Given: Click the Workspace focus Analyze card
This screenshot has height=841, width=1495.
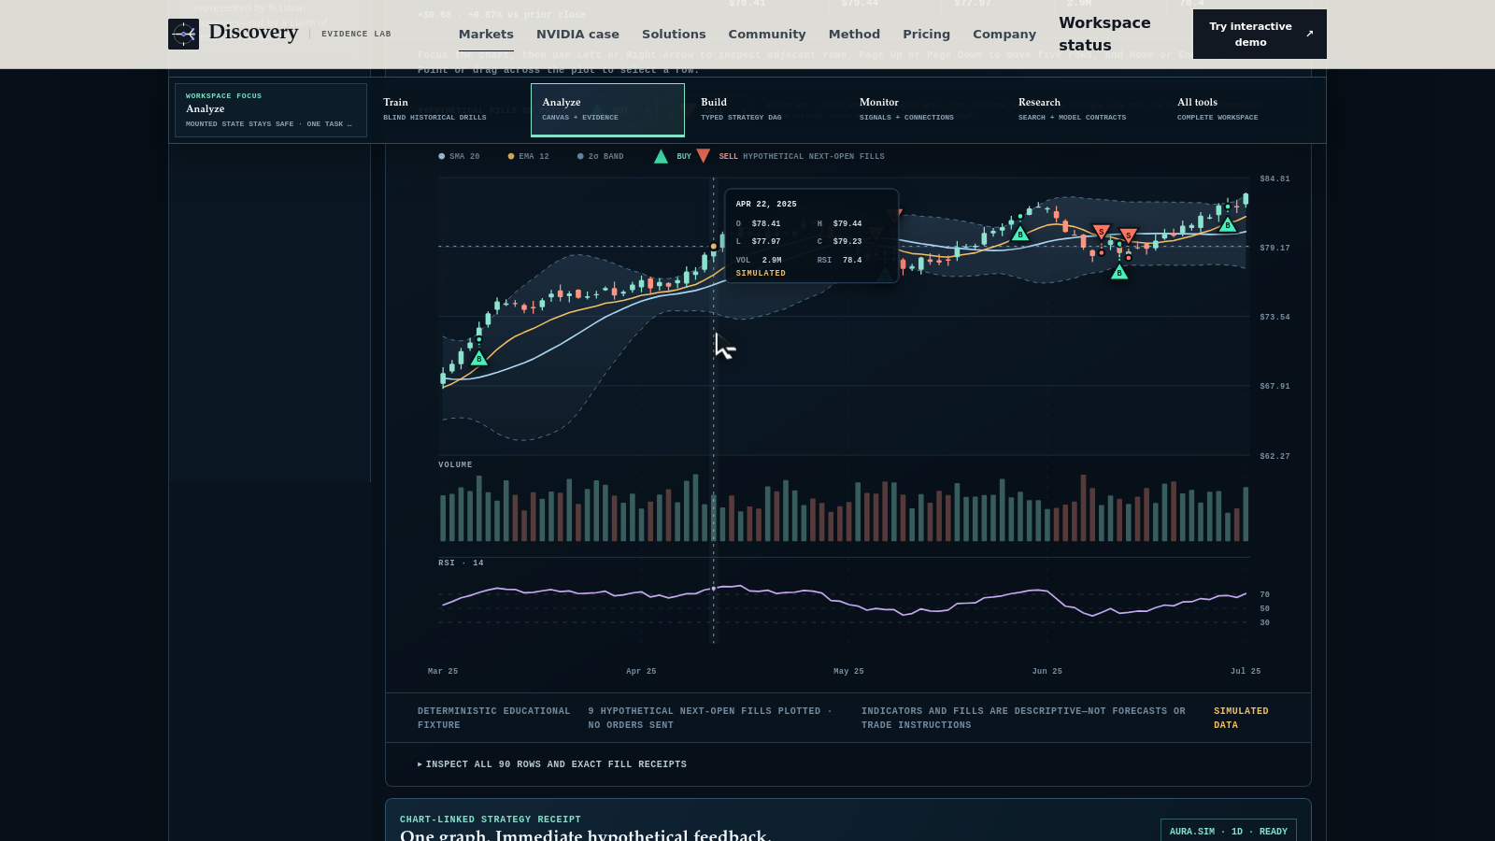Looking at the screenshot, I should click(271, 109).
